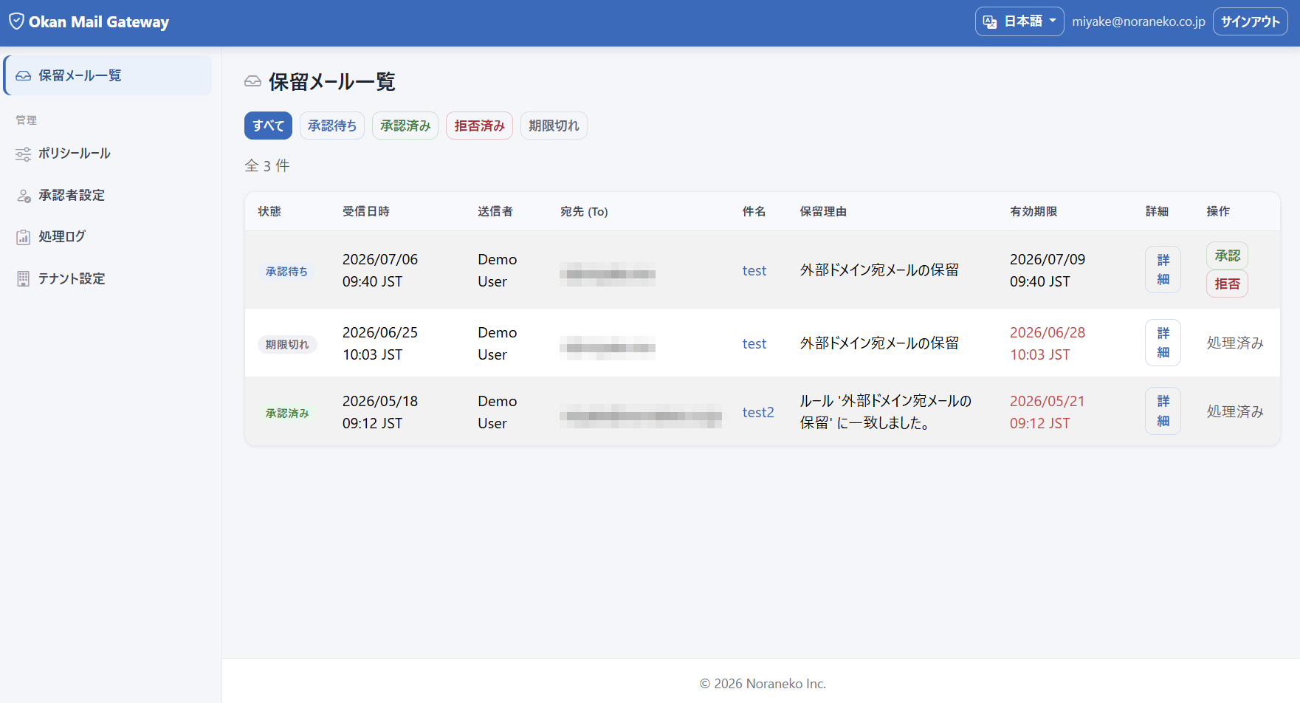
Task: Click the 2026/07/06 09:40 JST received date
Action: [x=380, y=270]
